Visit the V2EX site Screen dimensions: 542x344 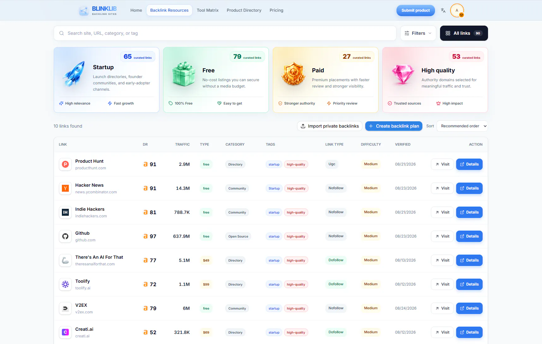442,308
